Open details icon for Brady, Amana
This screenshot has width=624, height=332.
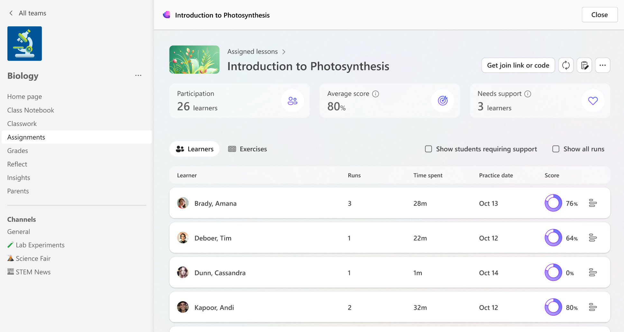593,203
